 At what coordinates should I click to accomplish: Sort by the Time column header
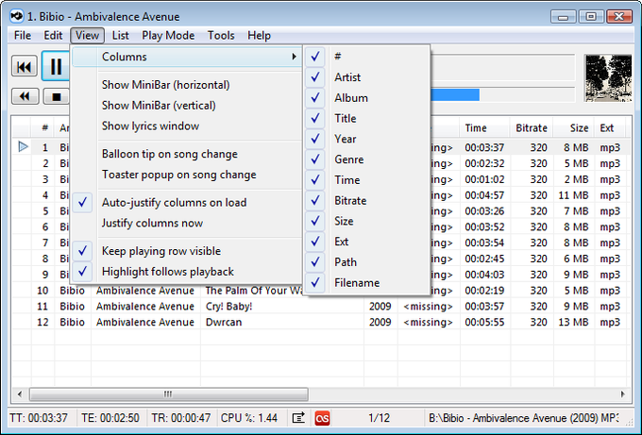[484, 128]
